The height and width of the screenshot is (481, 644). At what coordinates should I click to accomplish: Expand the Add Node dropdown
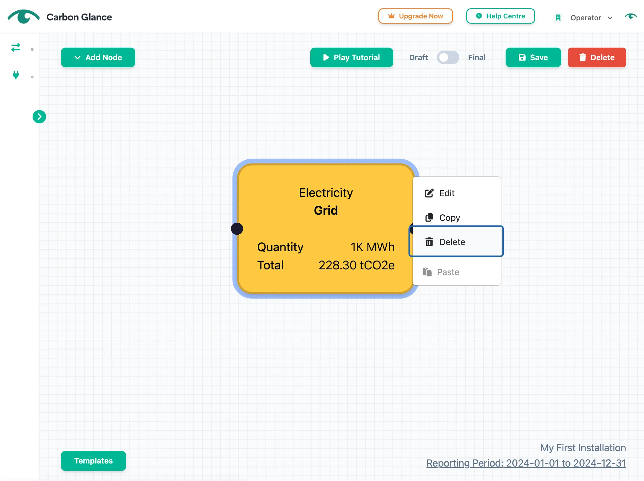[x=98, y=57]
